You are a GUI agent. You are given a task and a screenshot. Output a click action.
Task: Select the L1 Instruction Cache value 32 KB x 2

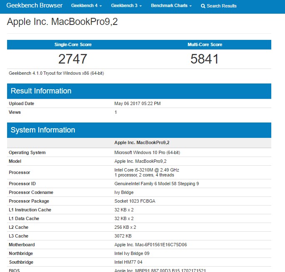[124, 210]
